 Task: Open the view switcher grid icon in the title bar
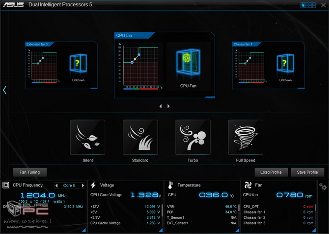308,5
